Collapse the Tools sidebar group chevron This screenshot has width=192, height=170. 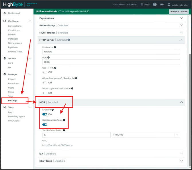pos(30,107)
